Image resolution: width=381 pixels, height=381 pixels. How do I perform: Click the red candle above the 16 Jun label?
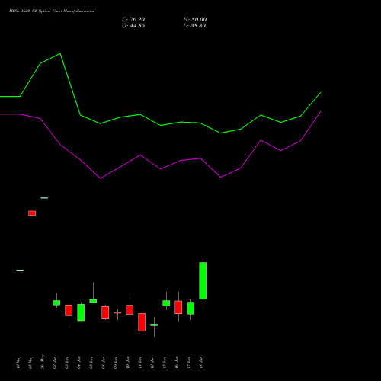pyautogui.click(x=178, y=307)
